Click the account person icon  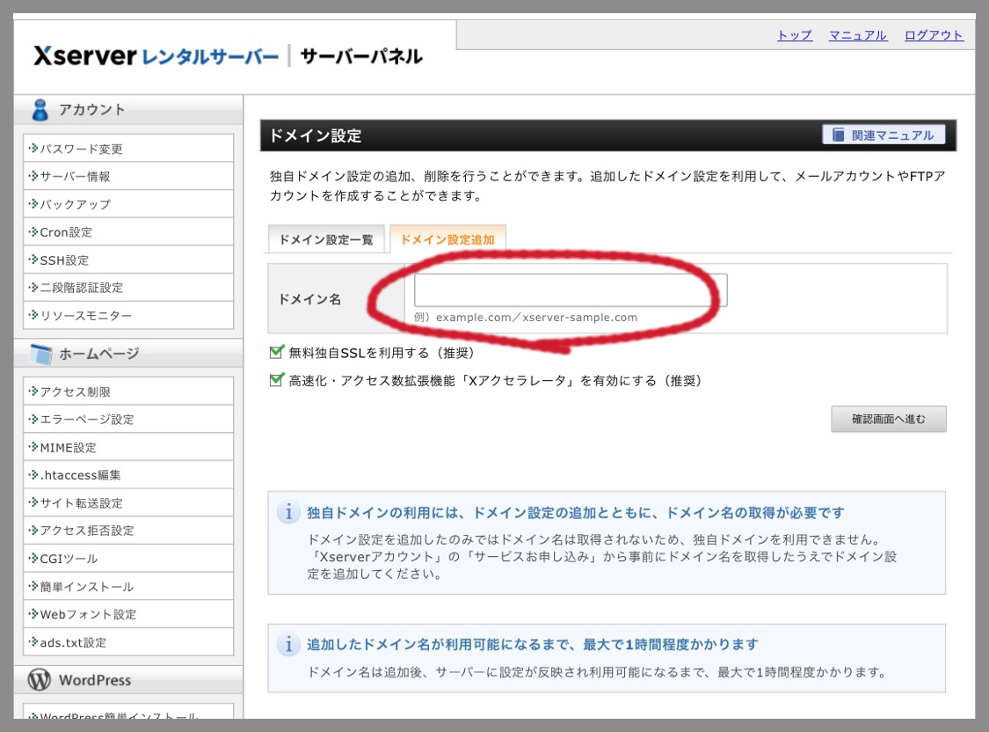pyautogui.click(x=40, y=110)
